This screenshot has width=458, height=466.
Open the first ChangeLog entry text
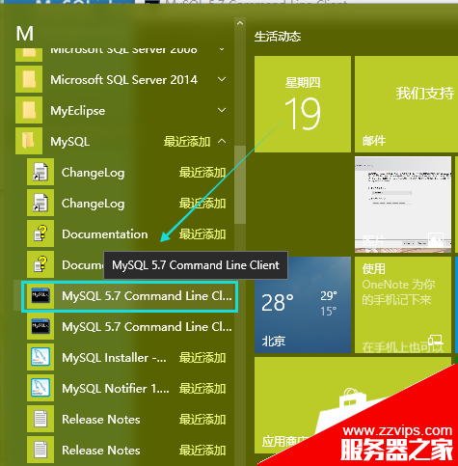pos(94,173)
